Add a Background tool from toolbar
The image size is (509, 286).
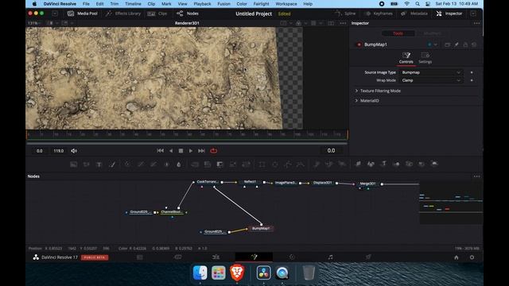[x=74, y=164]
